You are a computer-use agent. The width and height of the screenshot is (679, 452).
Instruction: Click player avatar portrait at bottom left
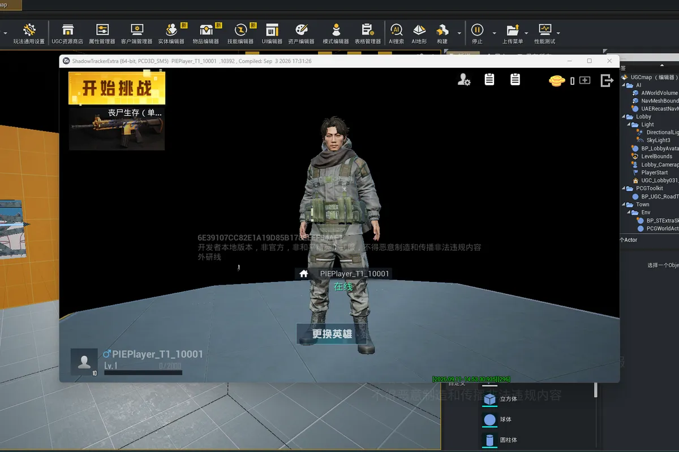84,362
